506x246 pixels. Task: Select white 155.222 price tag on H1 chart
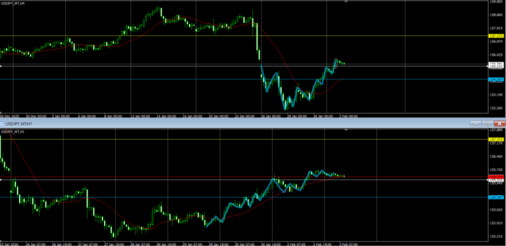point(496,180)
